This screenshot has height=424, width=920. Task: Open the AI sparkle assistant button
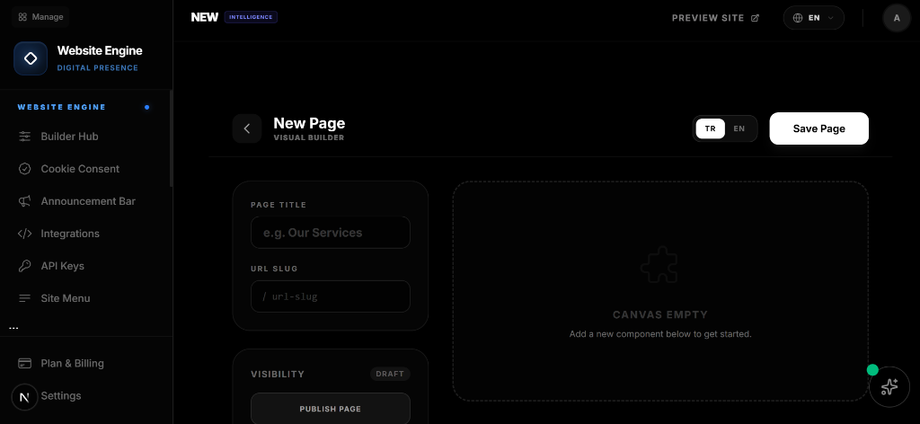click(889, 386)
